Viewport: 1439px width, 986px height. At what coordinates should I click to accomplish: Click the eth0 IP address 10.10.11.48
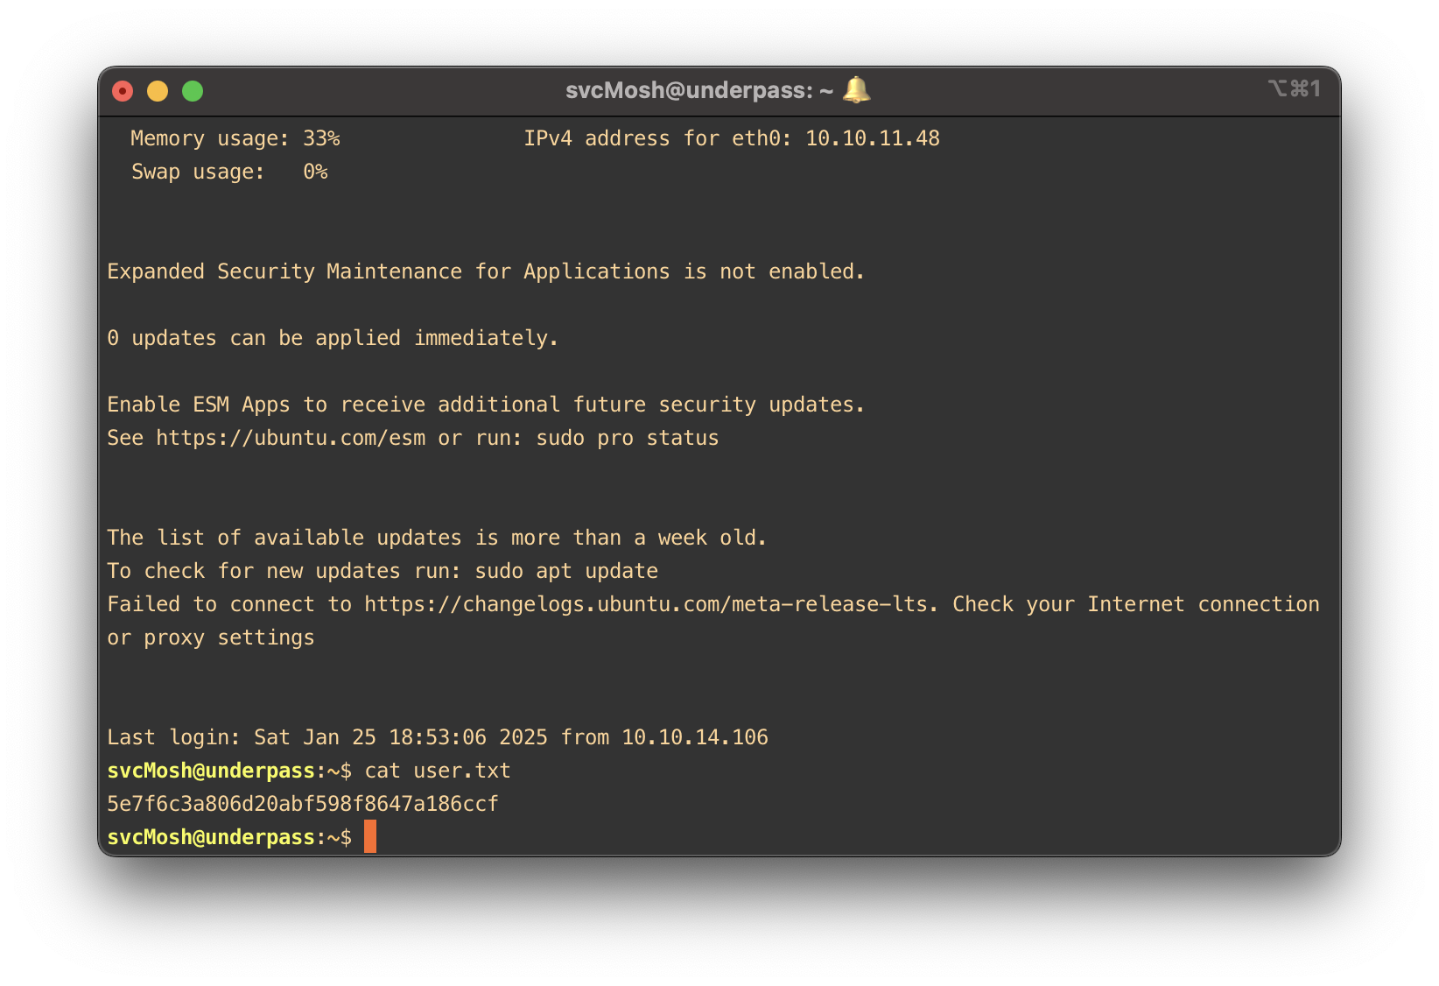872,138
